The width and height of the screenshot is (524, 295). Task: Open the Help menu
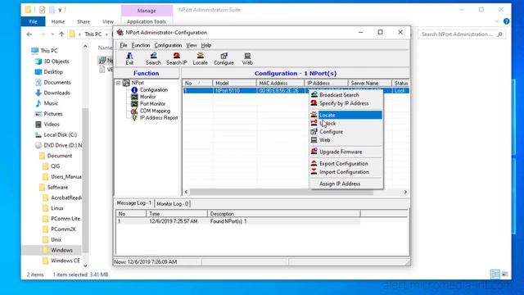(x=206, y=45)
